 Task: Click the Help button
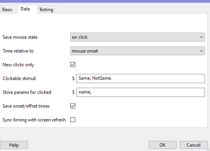[x=14, y=145]
